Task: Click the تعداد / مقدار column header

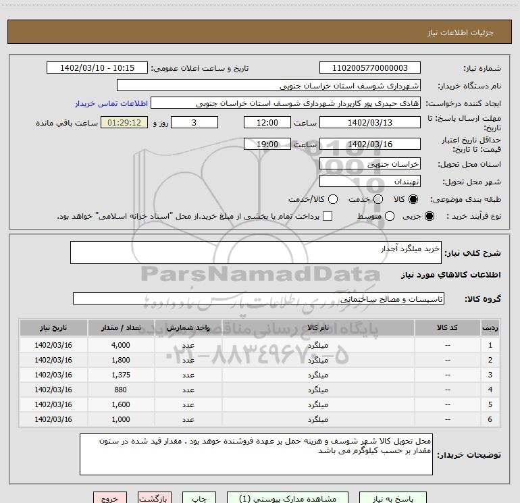Action: pos(121,328)
